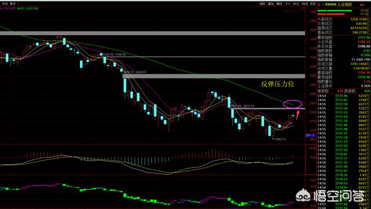
Task: Select the 月线 period tab
Action: [x=5, y=4]
